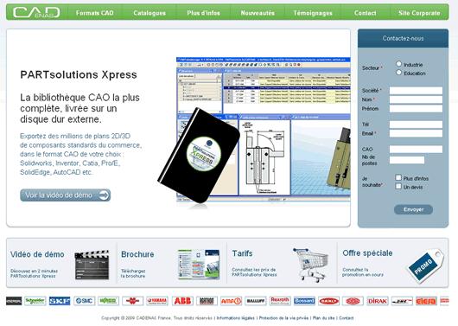Click the DIRAK partner logo

pos(378,301)
